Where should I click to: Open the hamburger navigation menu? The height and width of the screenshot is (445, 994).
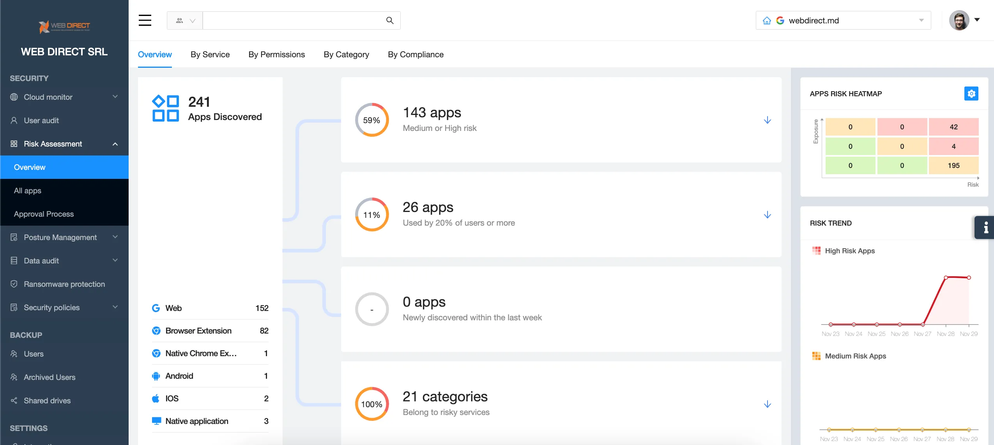click(145, 20)
